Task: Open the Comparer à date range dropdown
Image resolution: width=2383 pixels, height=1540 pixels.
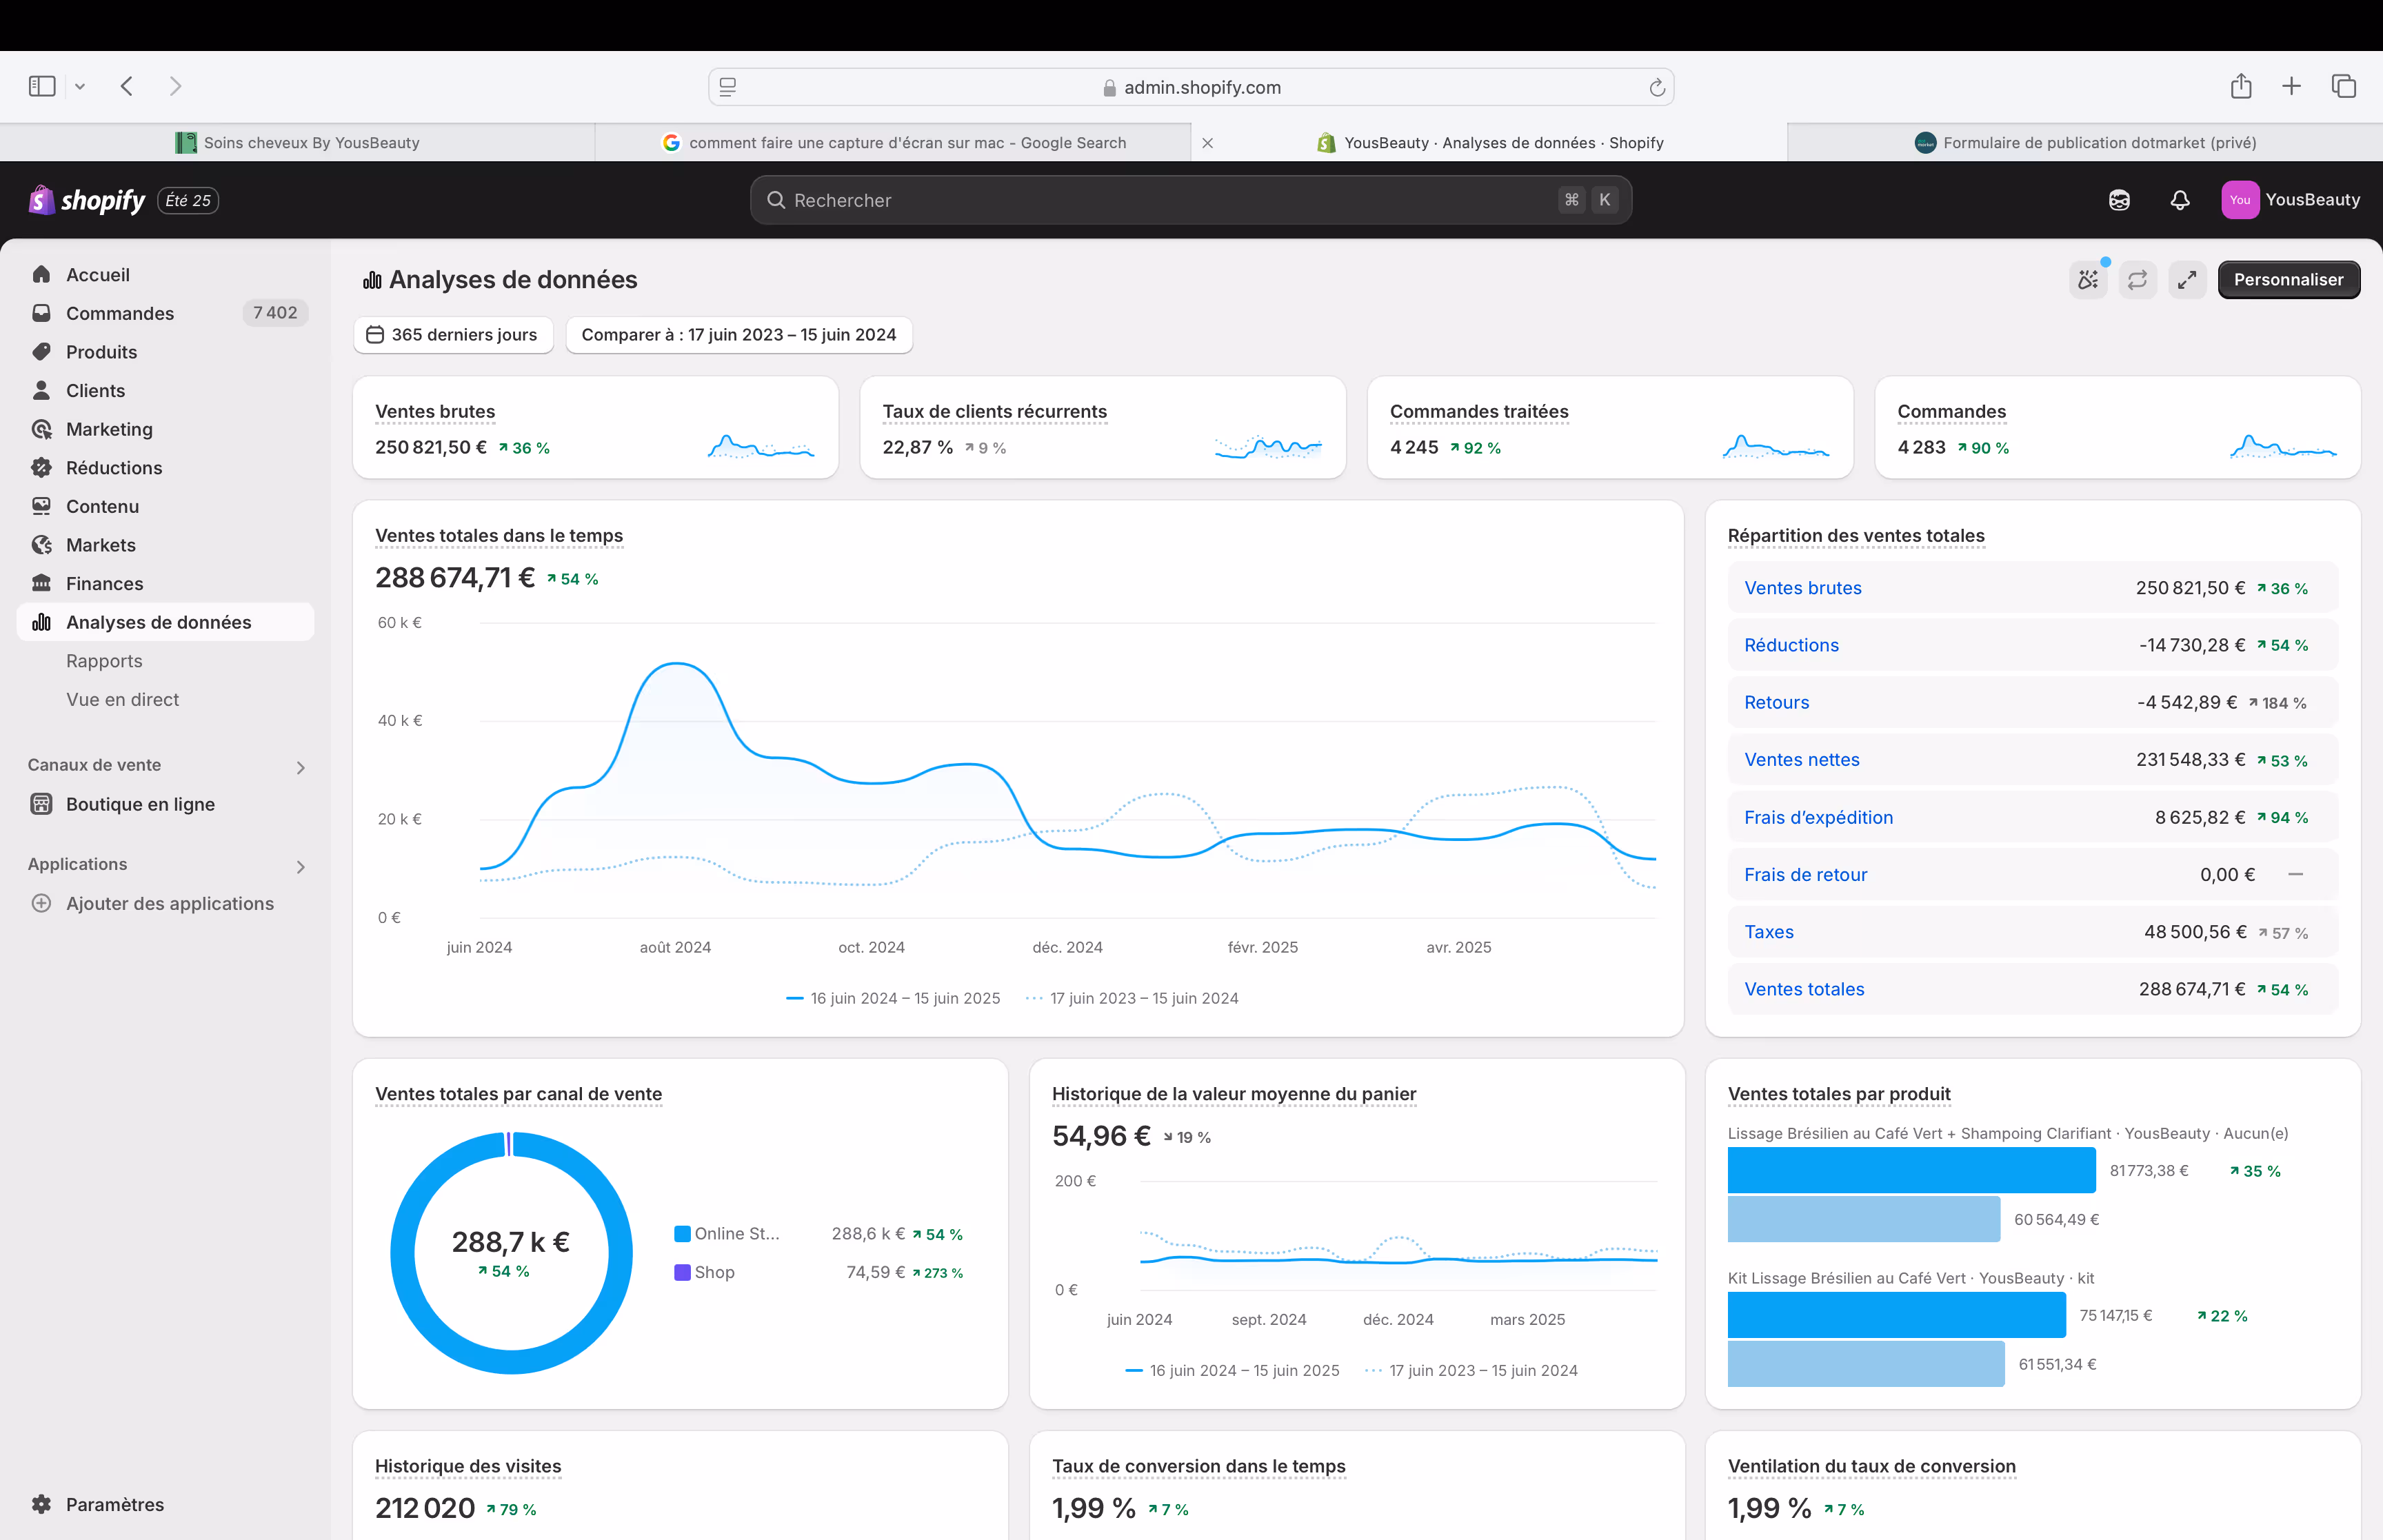Action: click(x=738, y=335)
